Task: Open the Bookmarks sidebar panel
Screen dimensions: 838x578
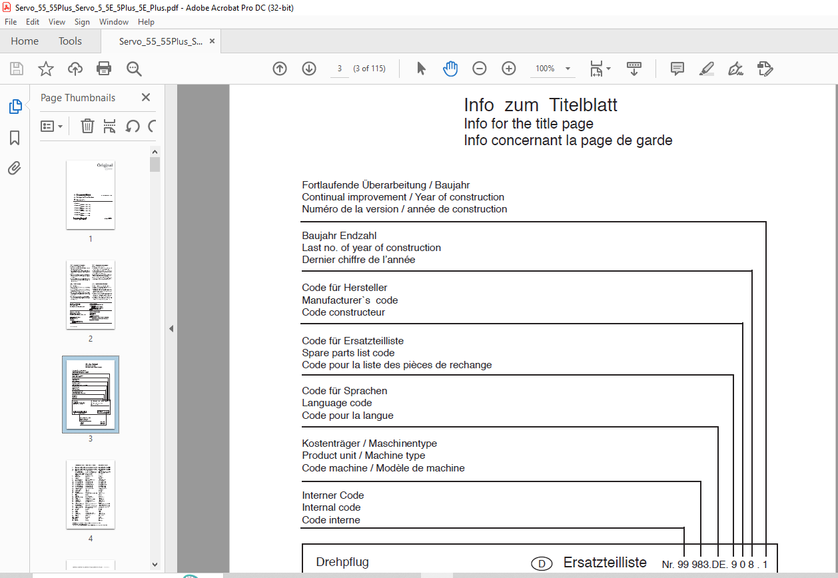Action: tap(15, 138)
